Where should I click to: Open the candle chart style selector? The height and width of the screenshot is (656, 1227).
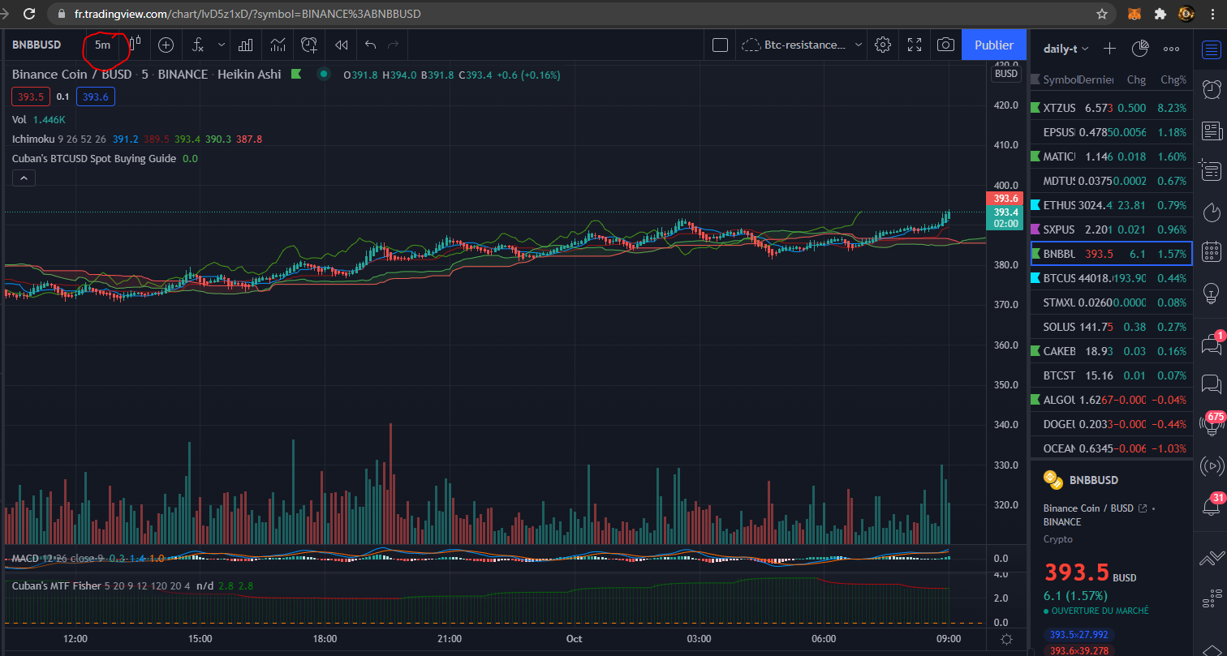[136, 45]
